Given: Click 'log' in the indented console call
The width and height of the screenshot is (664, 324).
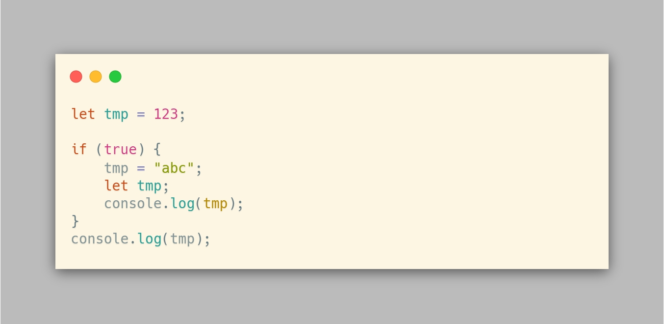Looking at the screenshot, I should click(182, 204).
